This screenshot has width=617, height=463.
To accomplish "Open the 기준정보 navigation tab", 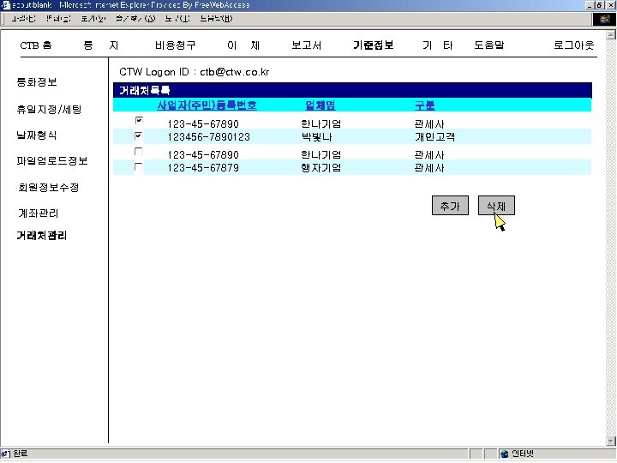I will click(374, 45).
